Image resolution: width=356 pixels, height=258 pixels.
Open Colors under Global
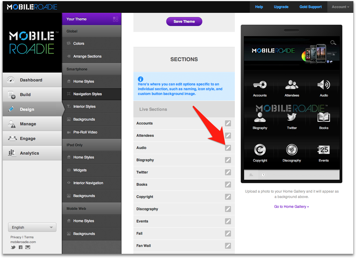pyautogui.click(x=79, y=44)
